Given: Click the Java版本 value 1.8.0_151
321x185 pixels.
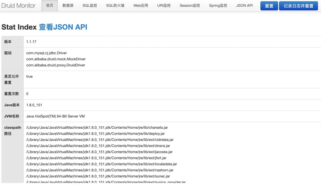Looking at the screenshot, I should (x=34, y=105).
